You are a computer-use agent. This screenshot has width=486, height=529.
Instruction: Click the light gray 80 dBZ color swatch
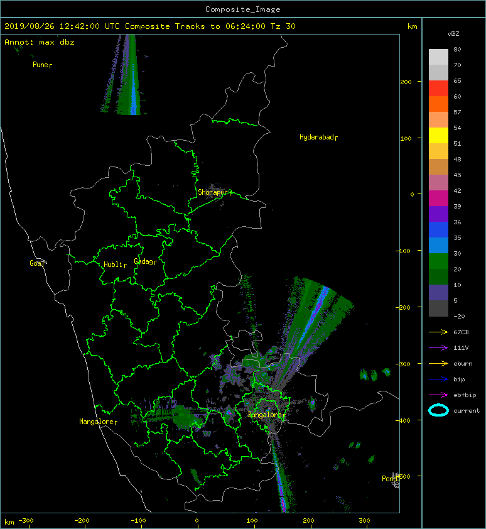coord(438,57)
